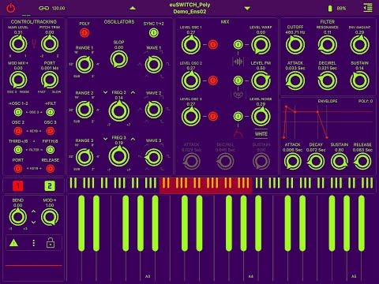Decrease FREQ 2 with down chevron
The width and height of the screenshot is (379, 284).
click(x=106, y=92)
